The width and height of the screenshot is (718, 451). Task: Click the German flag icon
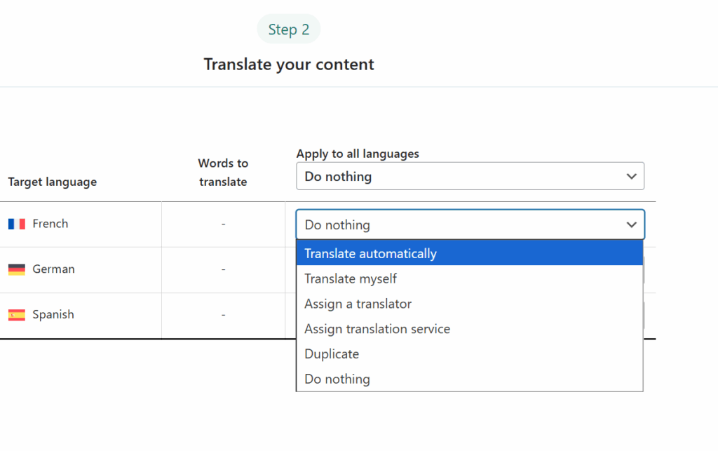click(x=18, y=269)
